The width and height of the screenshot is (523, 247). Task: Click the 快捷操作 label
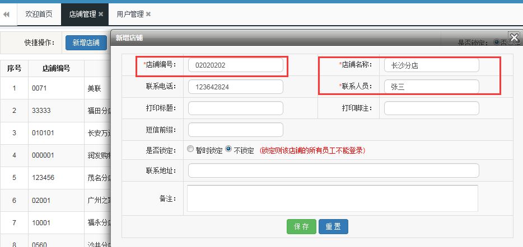pos(39,43)
